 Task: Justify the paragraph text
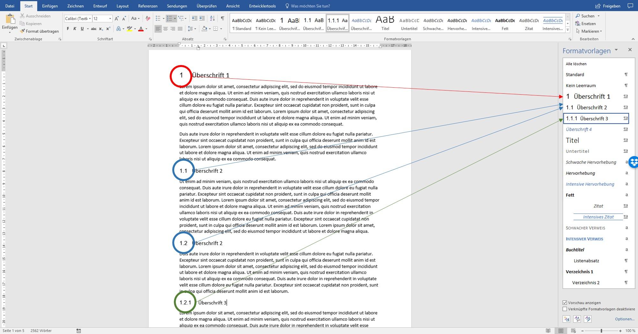click(180, 29)
